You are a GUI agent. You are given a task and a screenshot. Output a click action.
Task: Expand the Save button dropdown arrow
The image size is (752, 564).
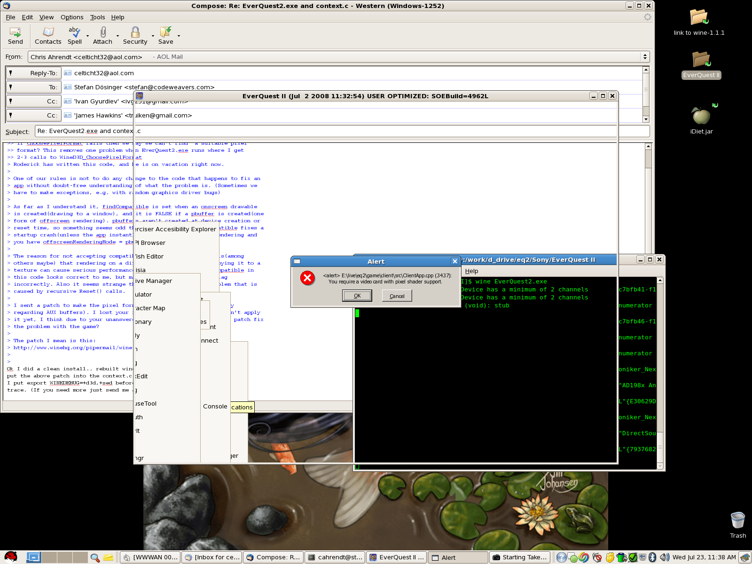coord(179,36)
